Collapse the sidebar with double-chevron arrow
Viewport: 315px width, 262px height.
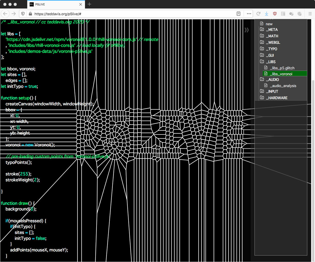pyautogui.click(x=246, y=30)
